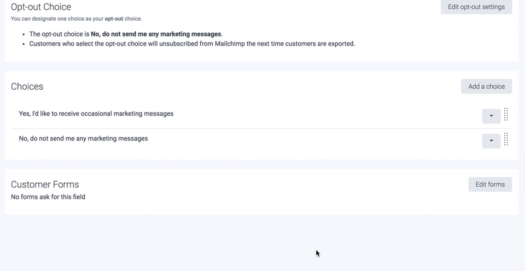The image size is (525, 271).
Task: Click the 'You can designate one choice' description
Action: click(x=76, y=19)
